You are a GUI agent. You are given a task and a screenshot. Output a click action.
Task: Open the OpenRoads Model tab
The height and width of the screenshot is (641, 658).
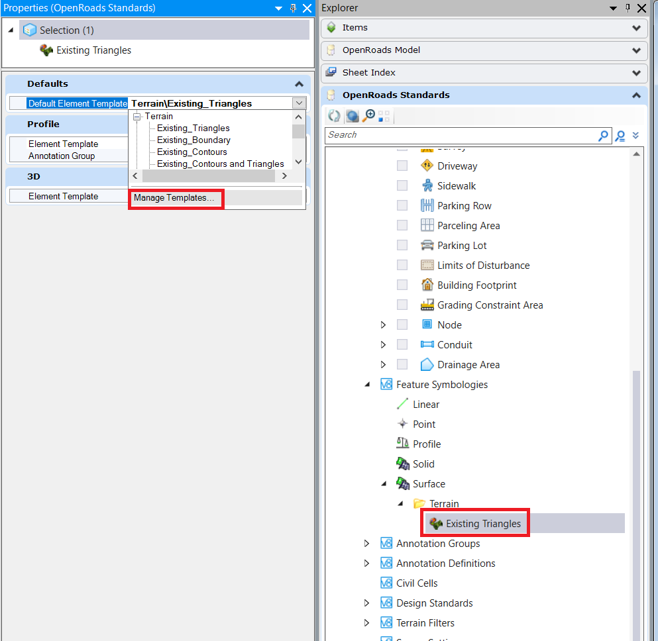pos(484,50)
